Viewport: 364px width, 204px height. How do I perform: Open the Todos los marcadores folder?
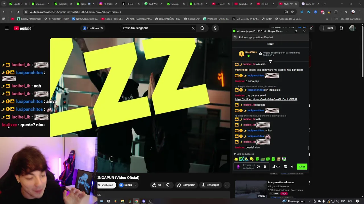tap(348, 19)
